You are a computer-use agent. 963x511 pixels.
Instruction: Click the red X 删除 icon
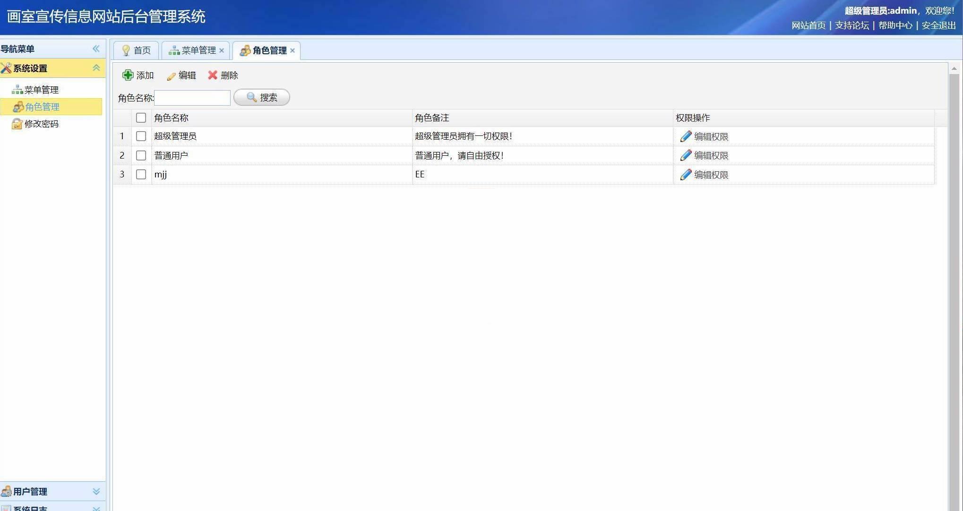coord(213,75)
